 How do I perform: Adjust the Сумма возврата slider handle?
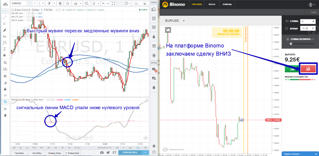tap(291, 44)
